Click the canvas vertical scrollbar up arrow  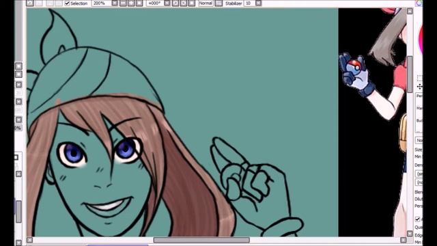(410, 11)
